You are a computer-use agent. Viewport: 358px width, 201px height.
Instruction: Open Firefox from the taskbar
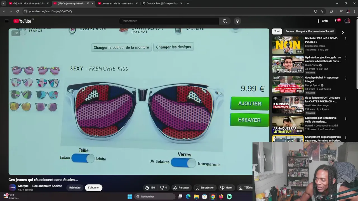pyautogui.click(x=221, y=197)
